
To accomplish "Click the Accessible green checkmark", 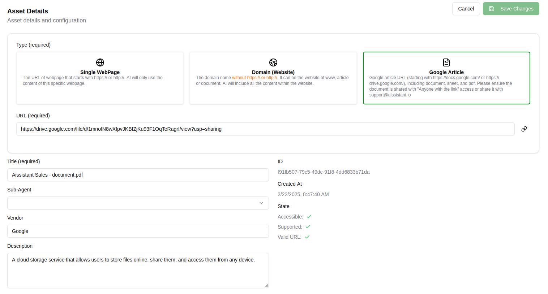I will [309, 217].
